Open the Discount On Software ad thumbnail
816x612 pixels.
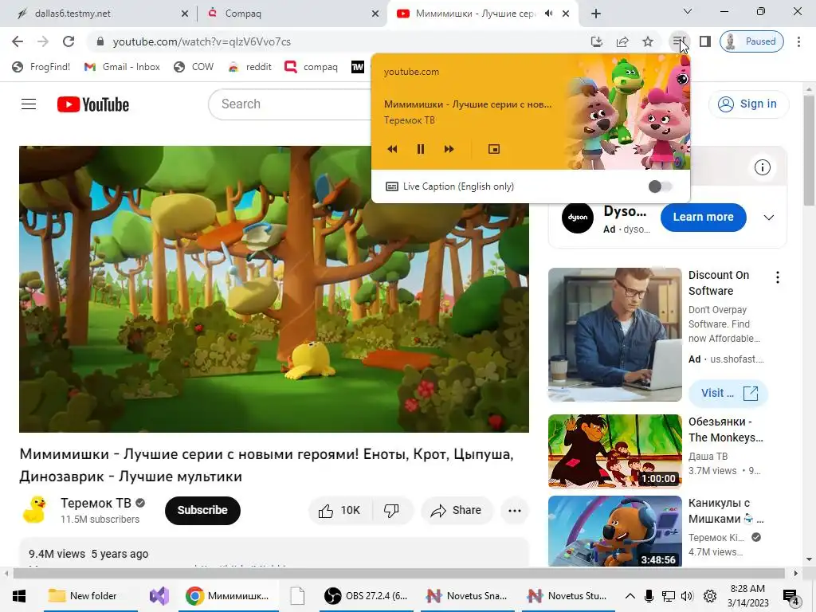tap(614, 335)
